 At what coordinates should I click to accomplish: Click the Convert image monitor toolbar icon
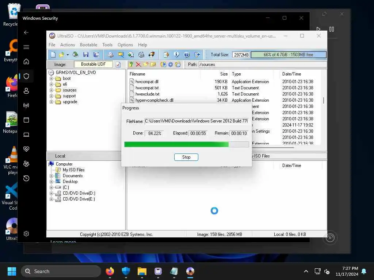coord(121,55)
